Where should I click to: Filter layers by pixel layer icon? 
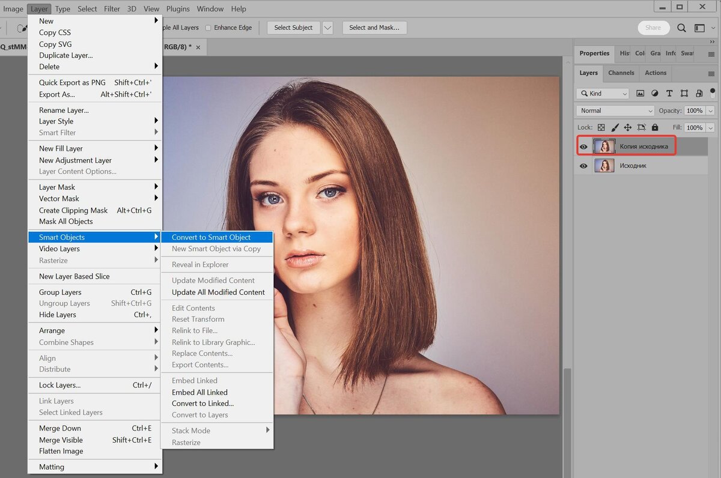640,94
